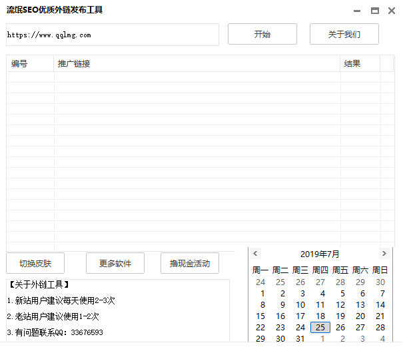Select date 8 in the calendar

262,304
